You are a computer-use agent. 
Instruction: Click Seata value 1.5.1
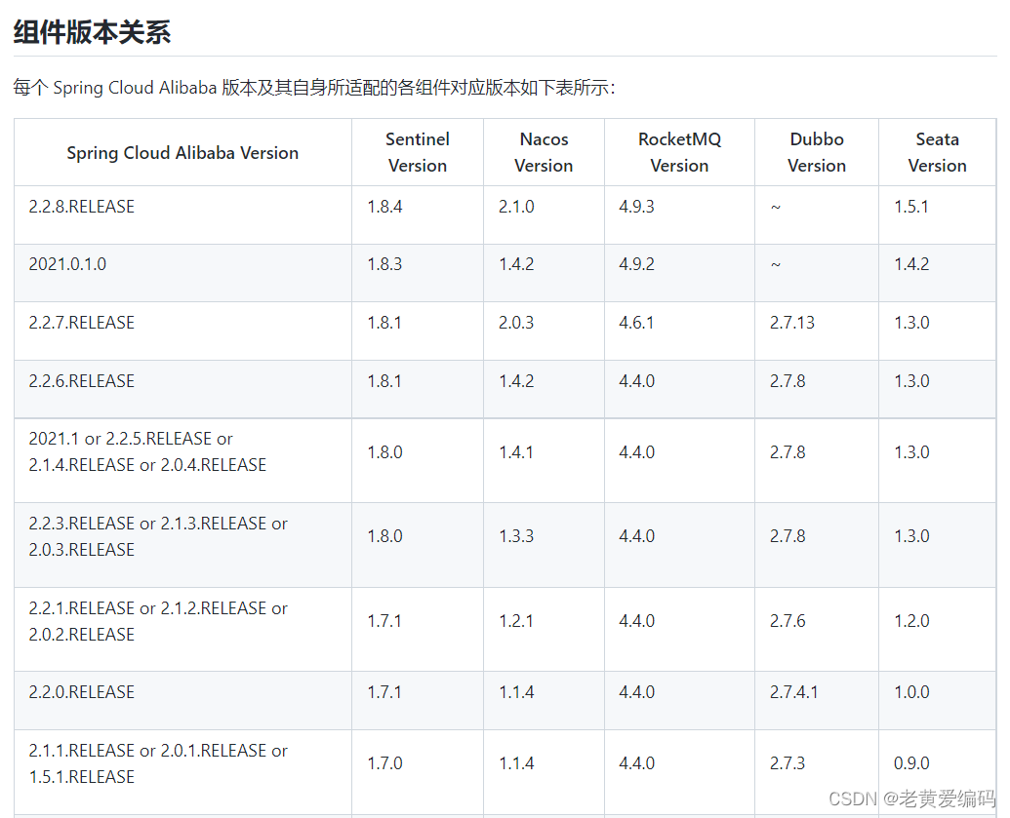tap(911, 207)
